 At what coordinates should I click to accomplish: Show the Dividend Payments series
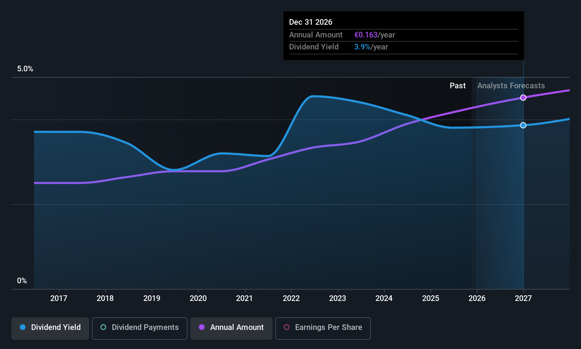coord(139,328)
